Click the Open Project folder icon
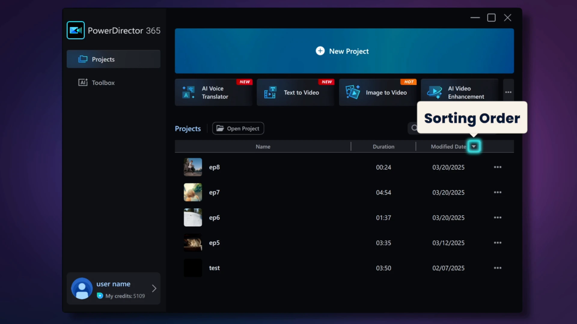This screenshot has height=324, width=577. tap(220, 128)
